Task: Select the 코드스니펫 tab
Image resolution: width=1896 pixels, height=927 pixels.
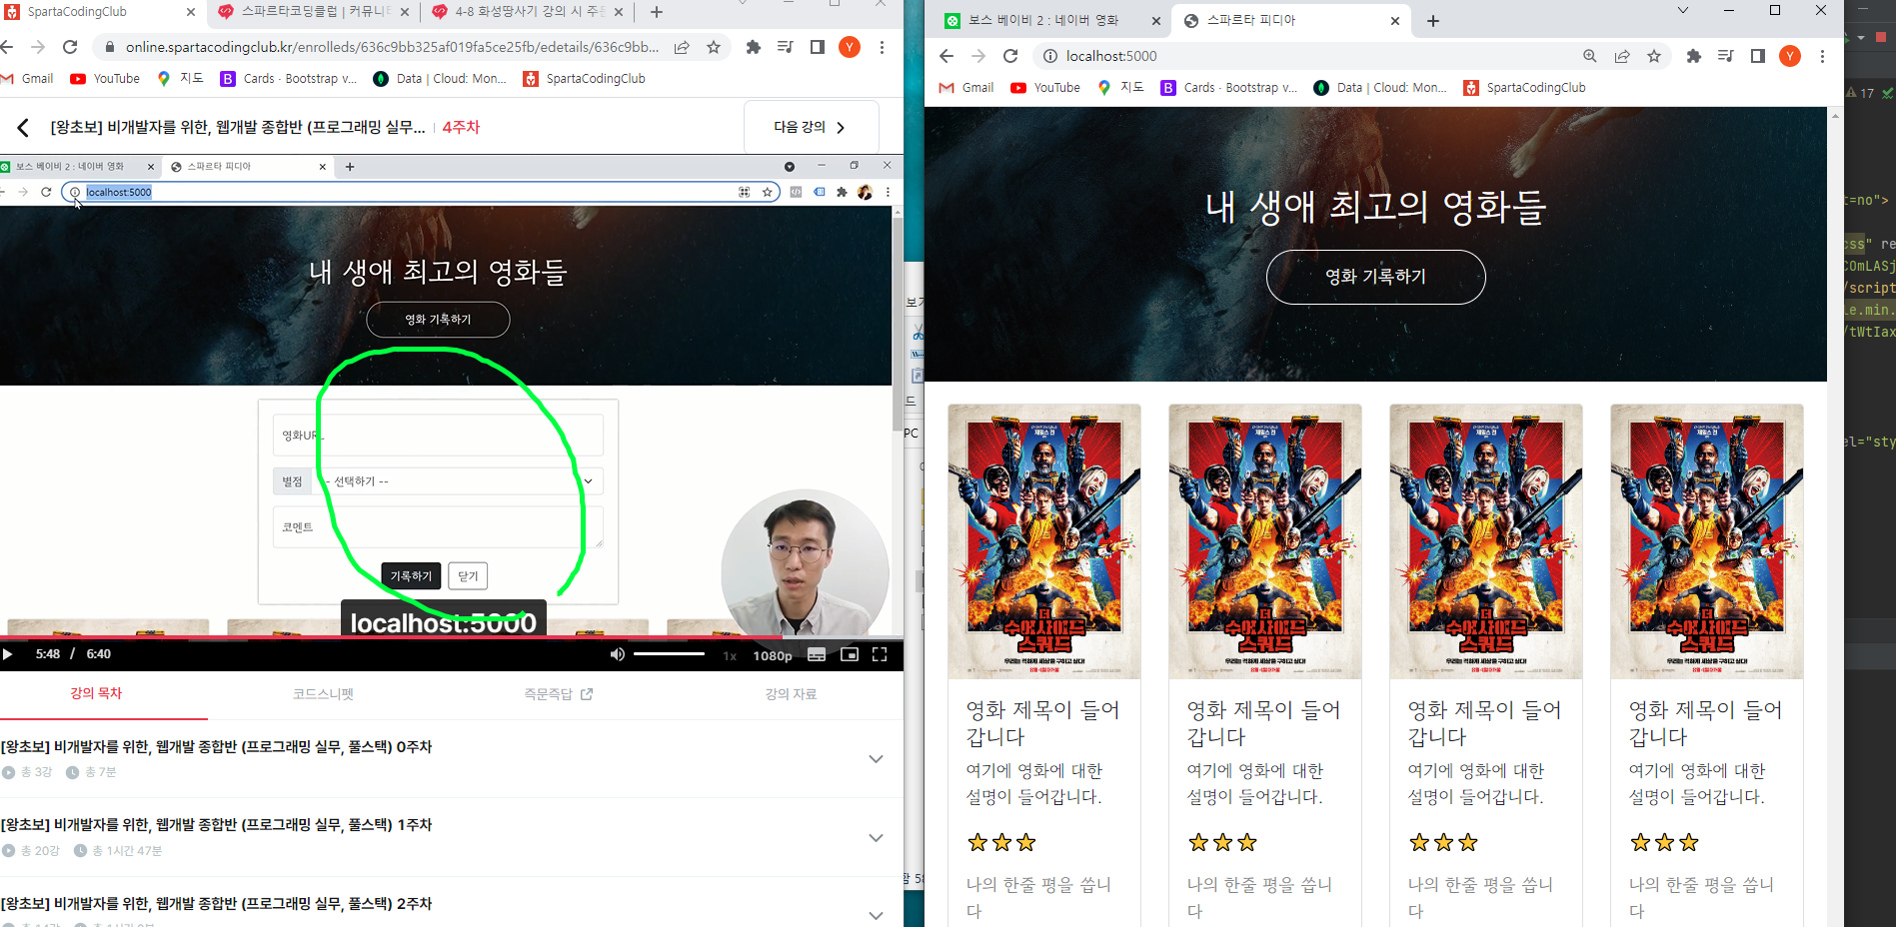Action: tap(323, 694)
